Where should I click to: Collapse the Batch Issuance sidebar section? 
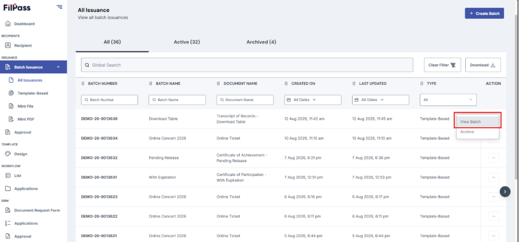pyautogui.click(x=58, y=67)
